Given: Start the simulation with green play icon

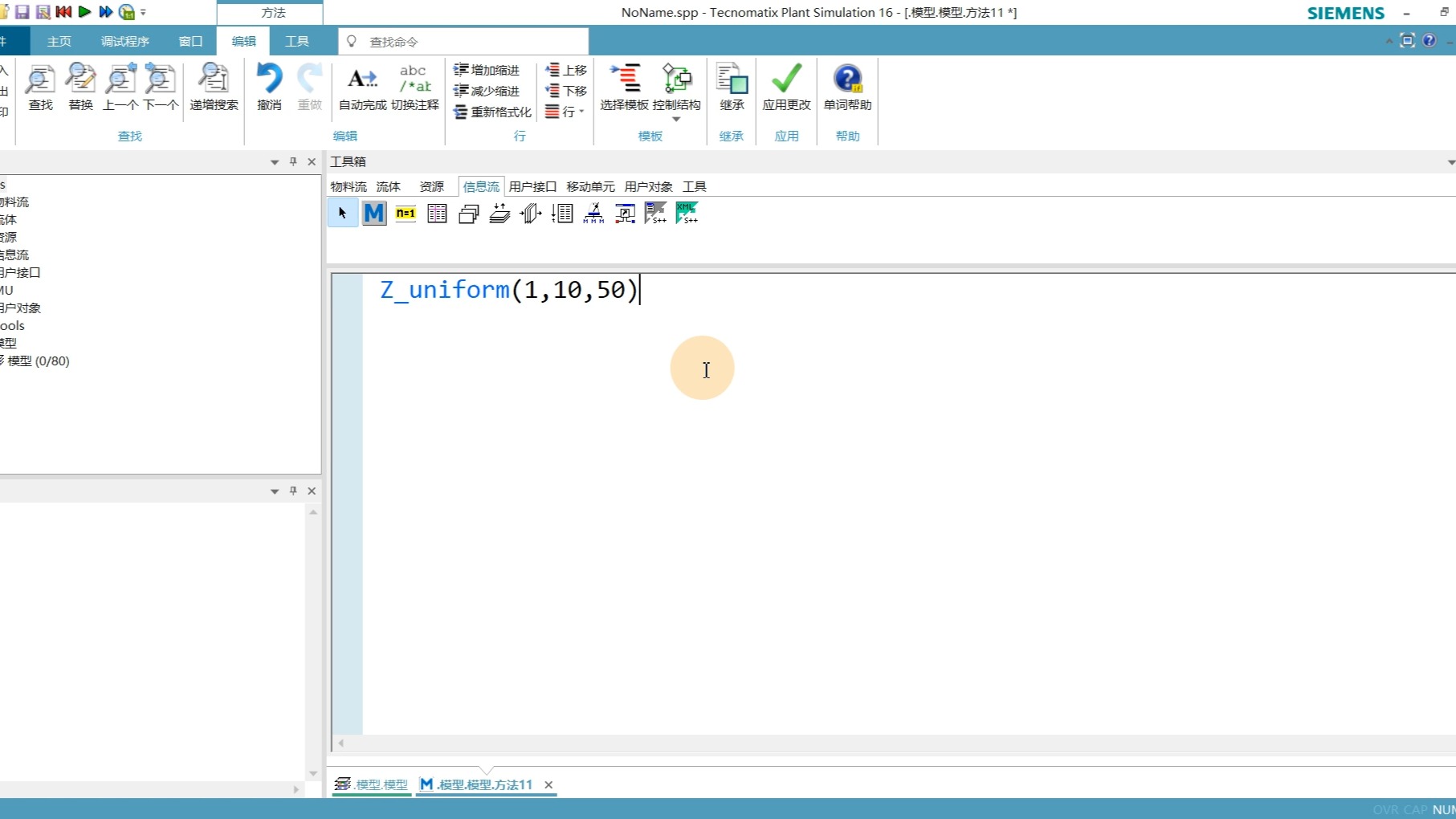Looking at the screenshot, I should coord(84,12).
